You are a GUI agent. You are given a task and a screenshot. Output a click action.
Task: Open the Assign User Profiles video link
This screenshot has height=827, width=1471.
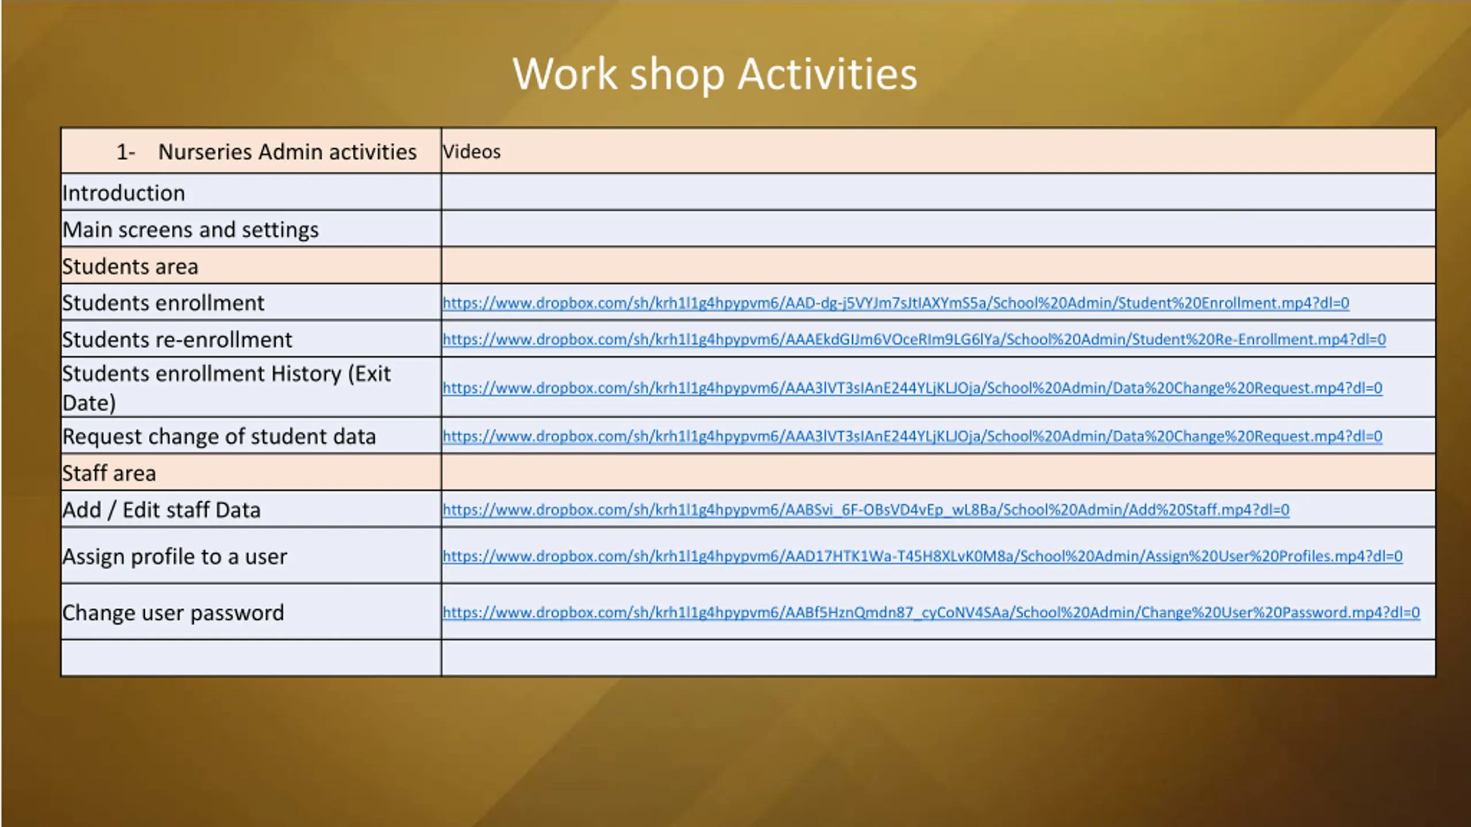(x=922, y=556)
